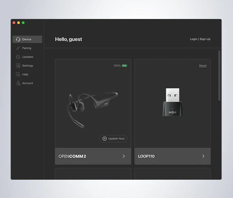Click the vertical scrollbar on device list
The image size is (233, 198).
coord(219,76)
